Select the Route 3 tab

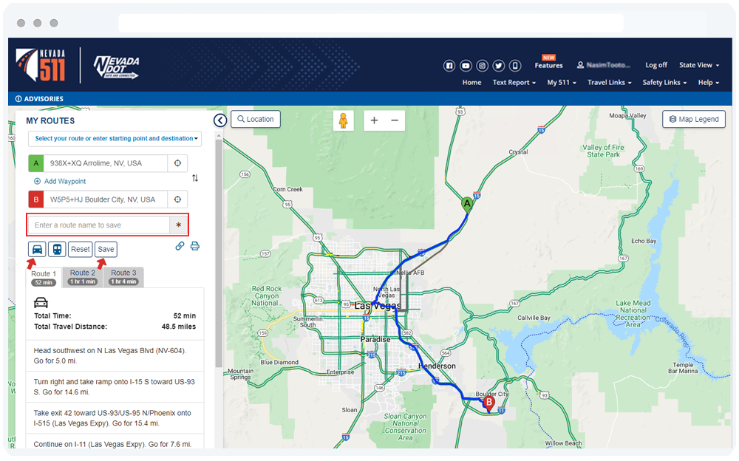pos(123,277)
